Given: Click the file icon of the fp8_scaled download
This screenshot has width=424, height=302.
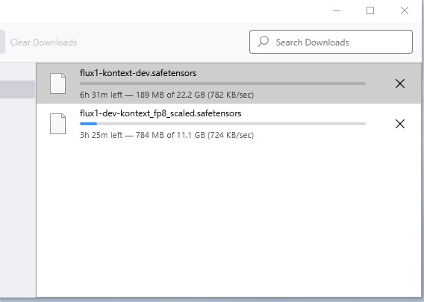Looking at the screenshot, I should click(58, 124).
